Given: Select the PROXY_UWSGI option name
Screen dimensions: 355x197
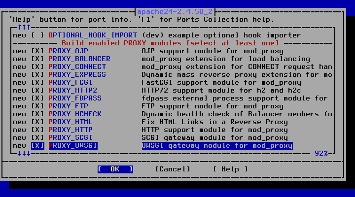Looking at the screenshot, I should tap(73, 146).
